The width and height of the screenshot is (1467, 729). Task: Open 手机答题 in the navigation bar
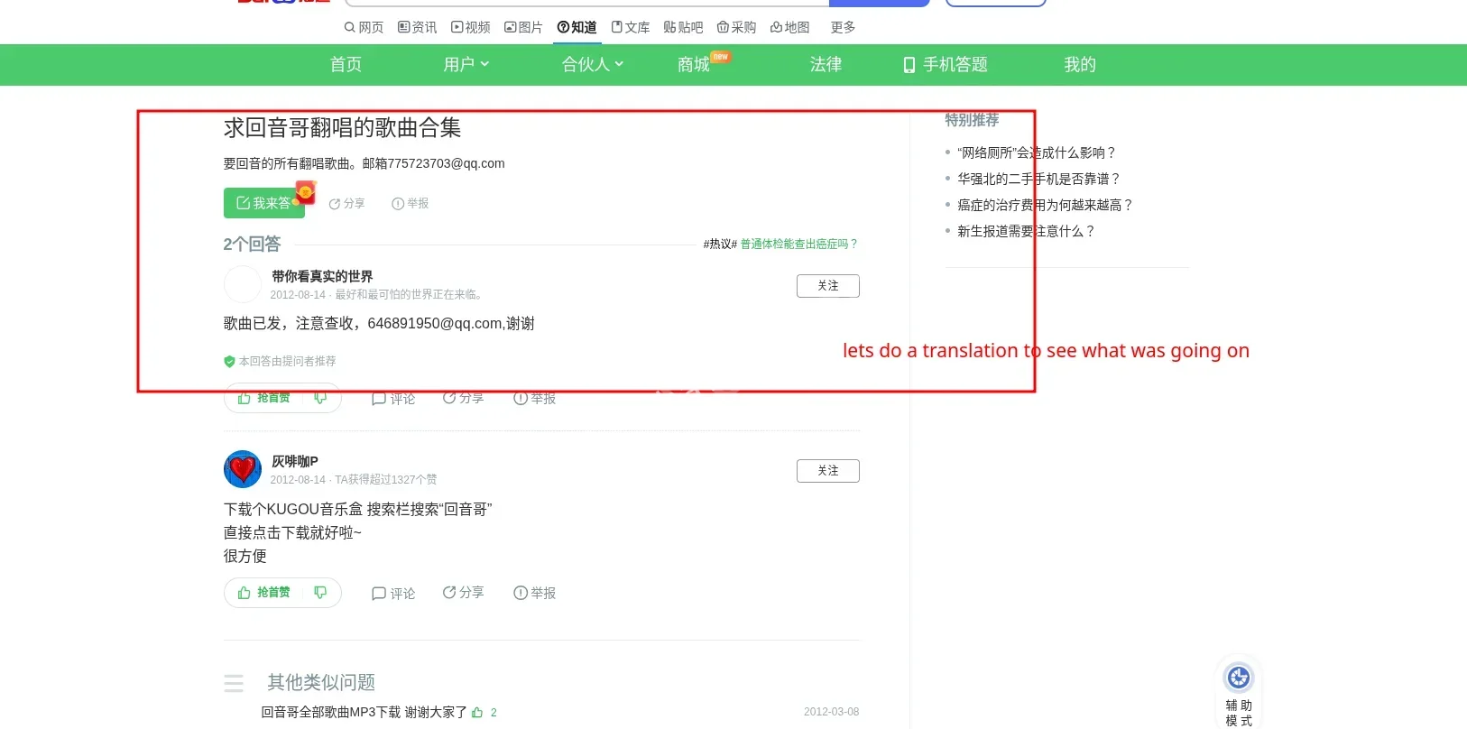point(946,64)
